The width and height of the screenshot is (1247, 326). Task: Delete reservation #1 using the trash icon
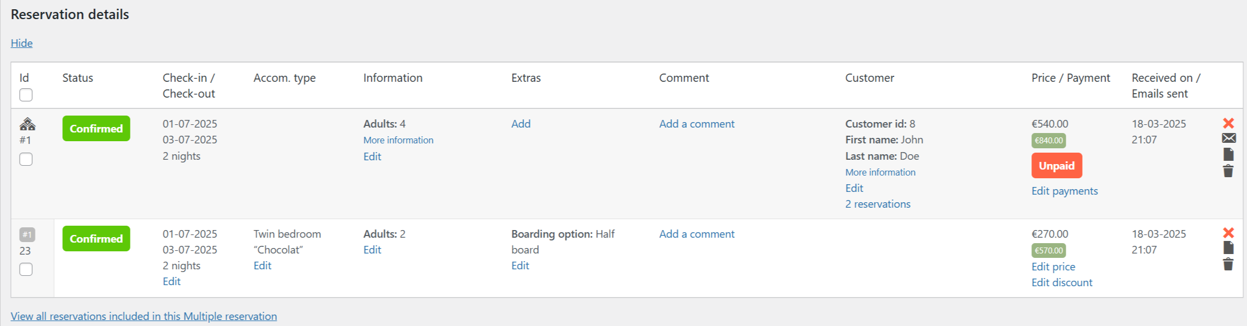point(1229,171)
